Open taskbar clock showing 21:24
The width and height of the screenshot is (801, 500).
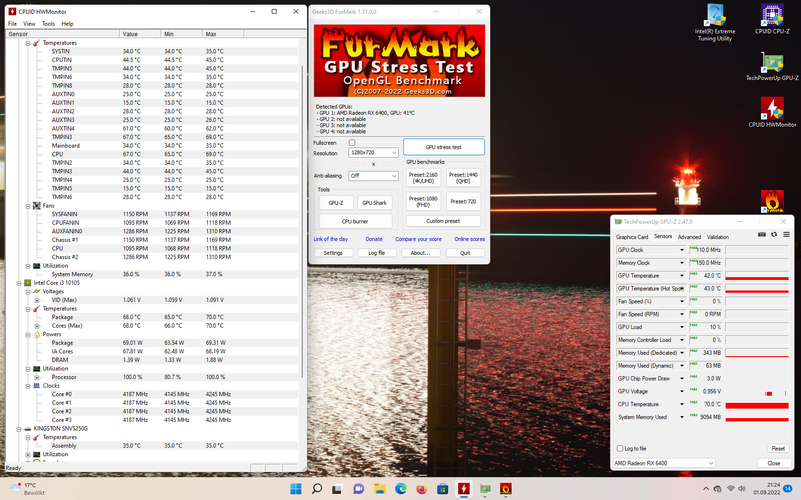767,489
